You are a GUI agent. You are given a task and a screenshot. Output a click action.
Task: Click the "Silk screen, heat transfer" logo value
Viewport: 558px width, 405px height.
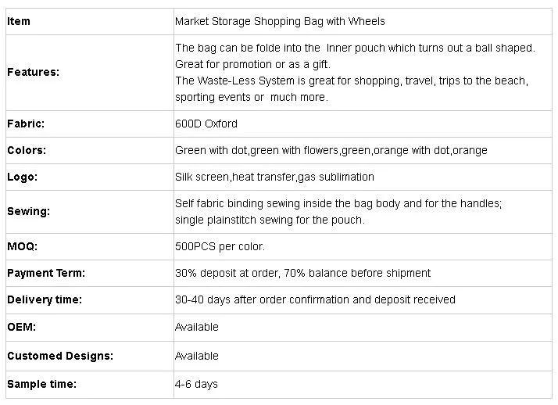tap(274, 177)
